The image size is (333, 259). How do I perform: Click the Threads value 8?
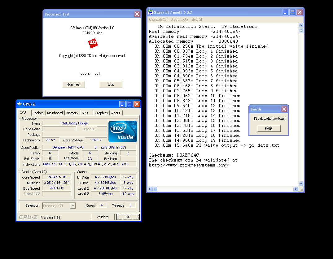point(131,205)
